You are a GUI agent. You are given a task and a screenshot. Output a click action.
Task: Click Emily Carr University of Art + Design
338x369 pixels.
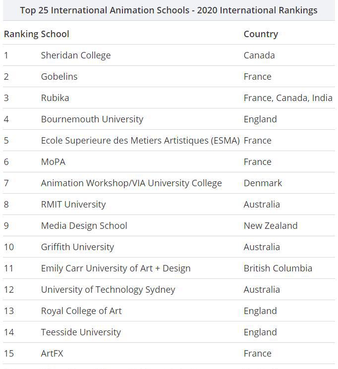(x=115, y=268)
